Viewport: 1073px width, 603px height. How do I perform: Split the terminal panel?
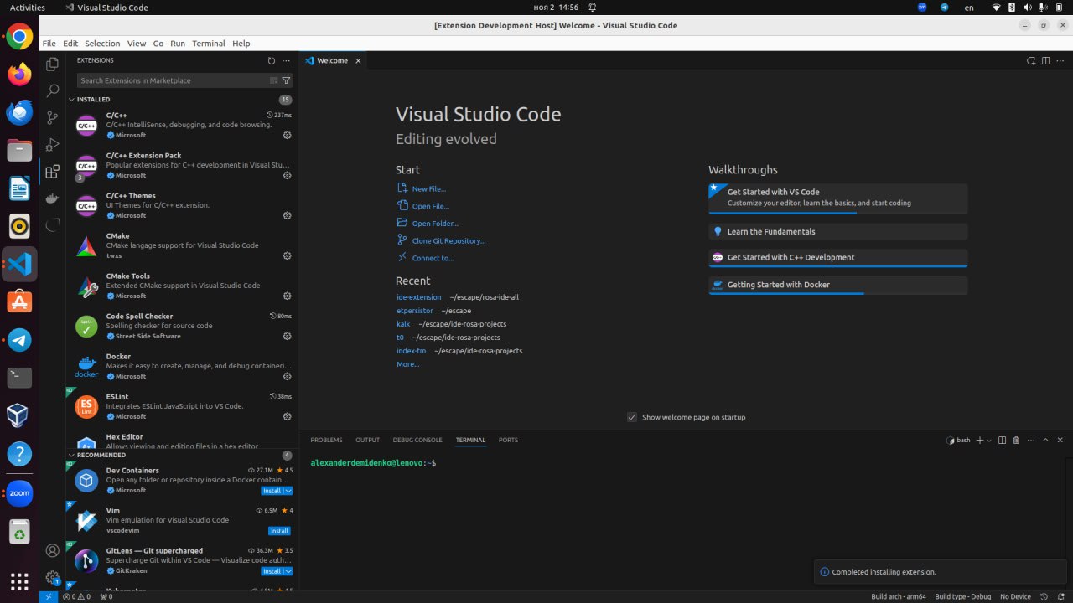point(1002,440)
